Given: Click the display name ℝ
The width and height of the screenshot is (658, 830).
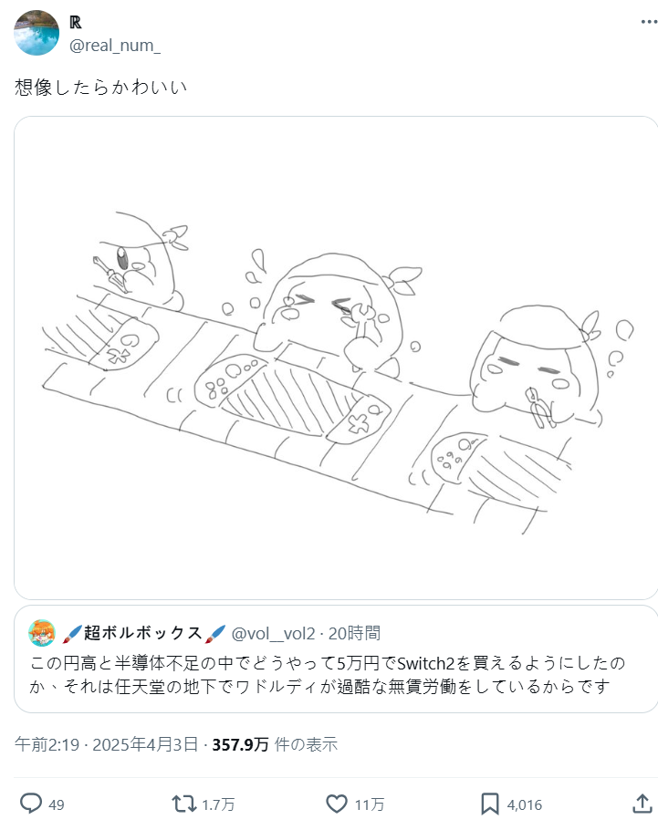Looking at the screenshot, I should 75,22.
